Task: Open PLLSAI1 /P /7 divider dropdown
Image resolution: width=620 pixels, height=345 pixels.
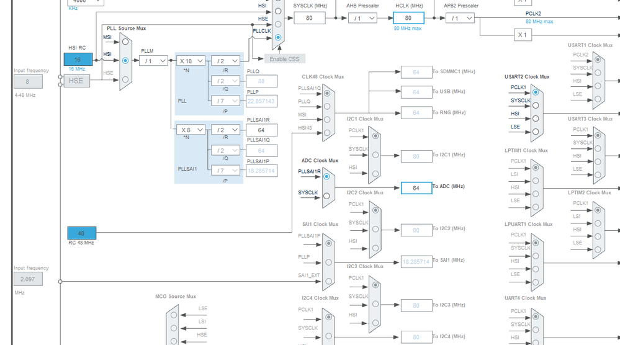Action: [225, 170]
